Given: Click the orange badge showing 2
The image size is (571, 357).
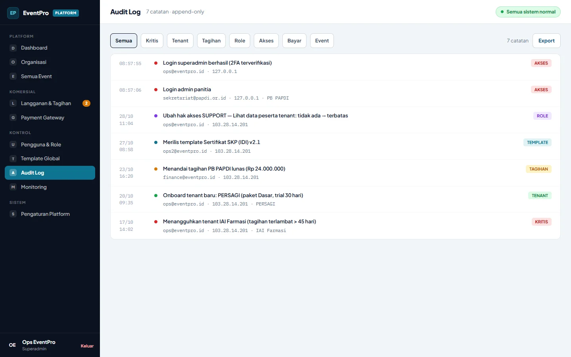Looking at the screenshot, I should pos(86,104).
